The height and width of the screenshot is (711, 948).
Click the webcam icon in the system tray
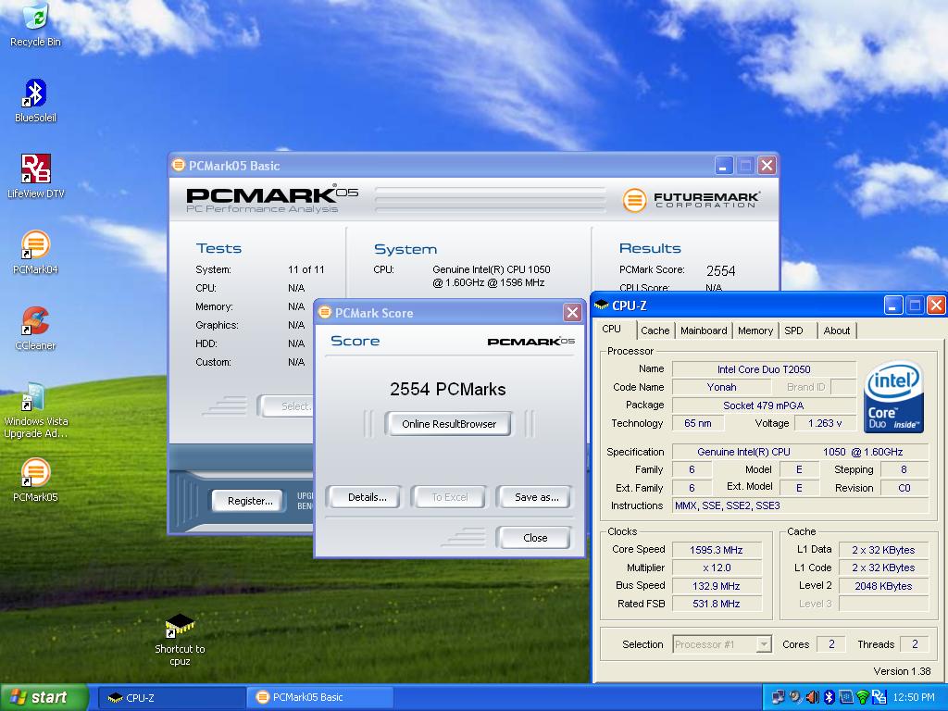click(795, 697)
